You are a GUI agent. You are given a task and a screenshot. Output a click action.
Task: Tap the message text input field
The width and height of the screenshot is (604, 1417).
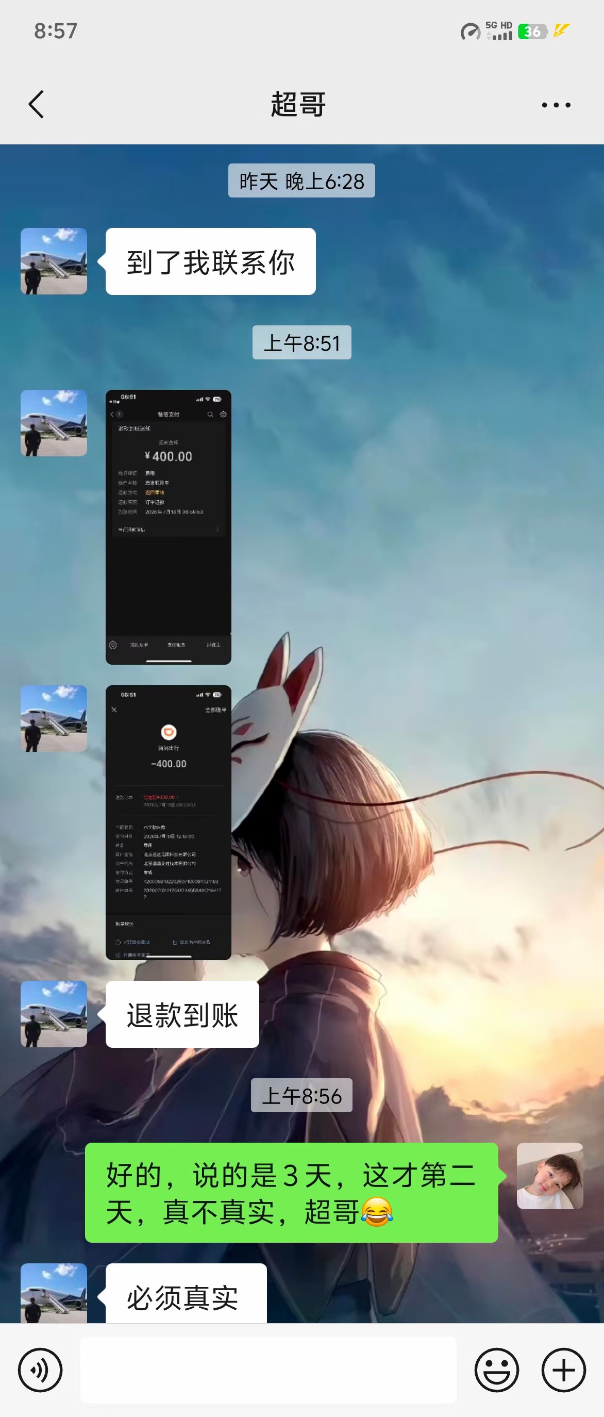click(x=268, y=1370)
